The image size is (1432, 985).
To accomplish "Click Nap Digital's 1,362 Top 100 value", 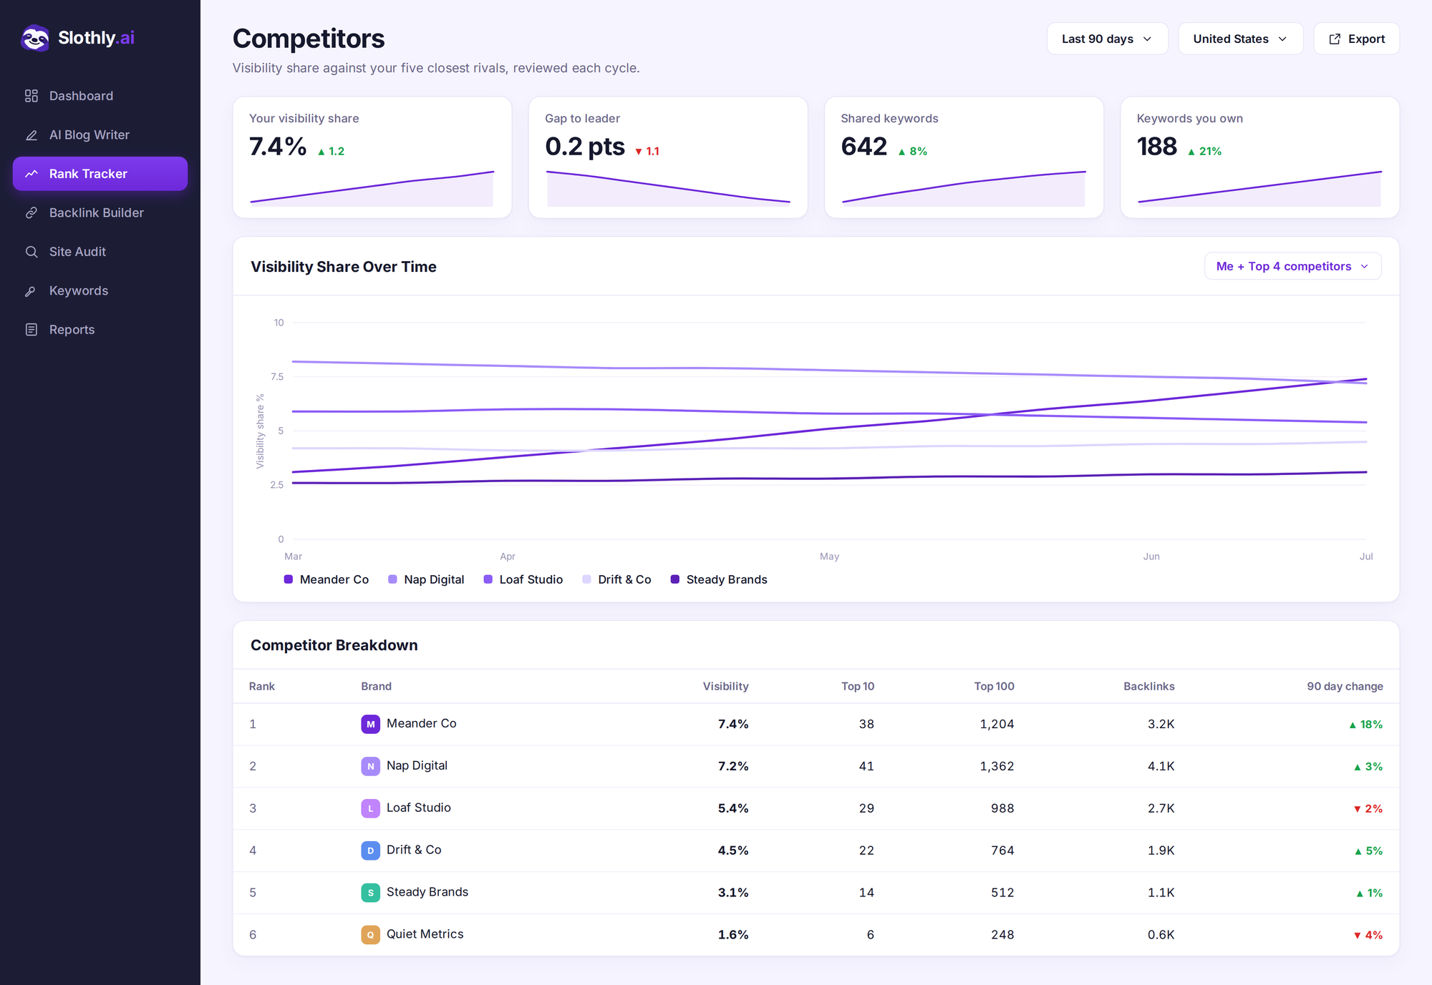I will [997, 767].
